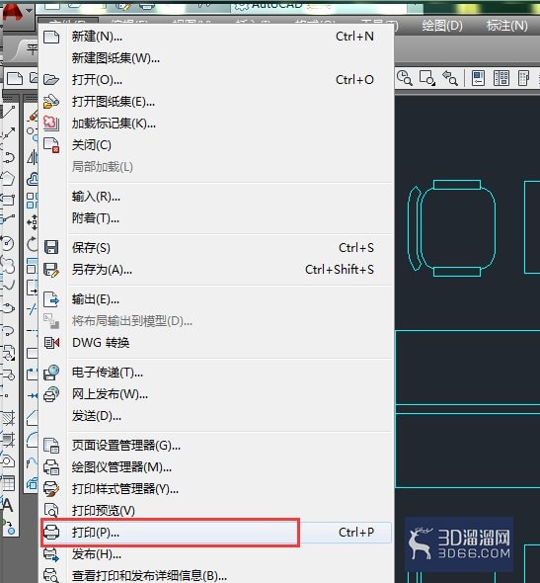Image resolution: width=540 pixels, height=583 pixels.
Task: Click the Zoom Previous toolbar icon
Action: click(x=450, y=78)
